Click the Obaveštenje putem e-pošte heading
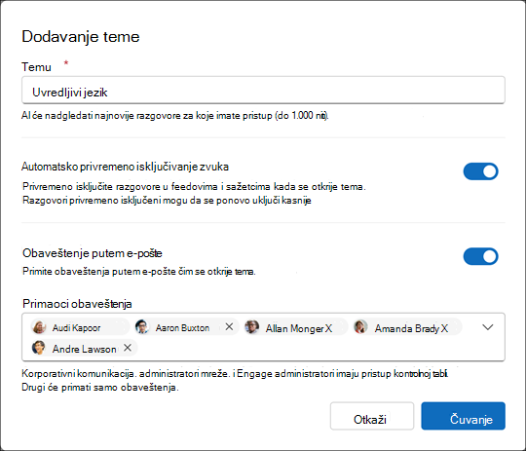The height and width of the screenshot is (451, 526). click(x=93, y=253)
